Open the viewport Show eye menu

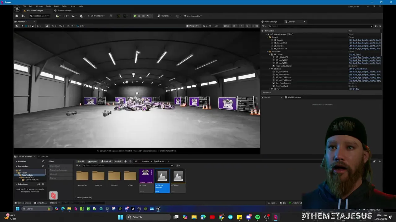click(x=235, y=26)
